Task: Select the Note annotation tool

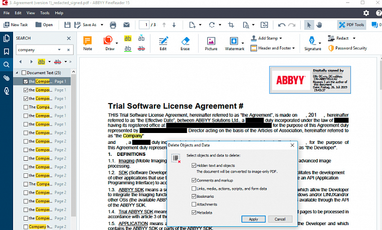Action: coord(87,43)
